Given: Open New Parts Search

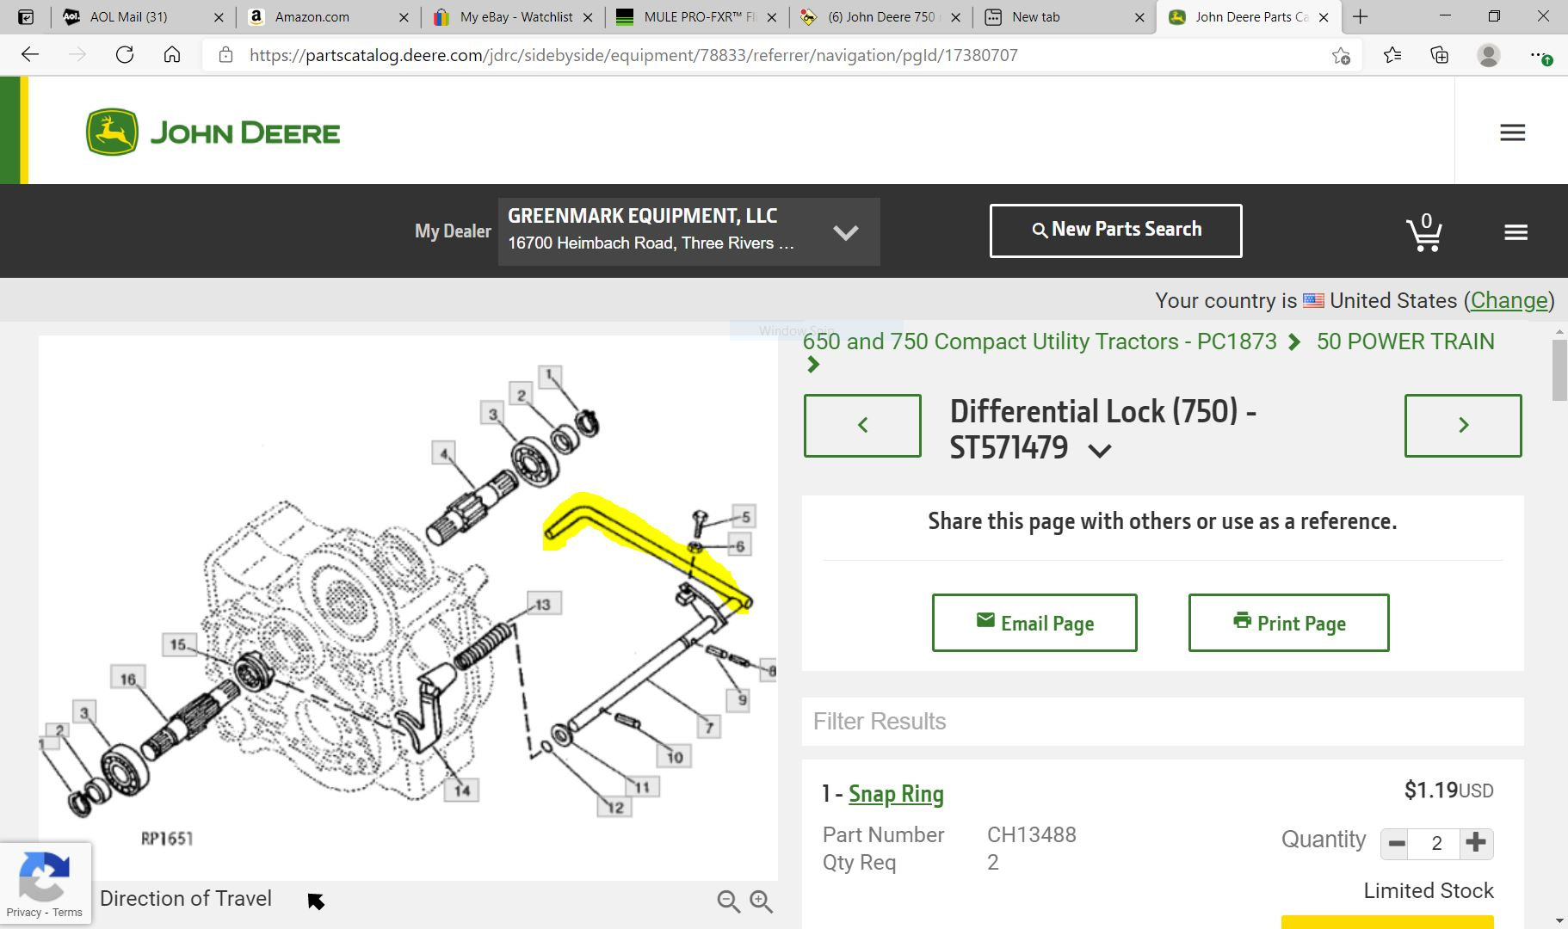Looking at the screenshot, I should (x=1116, y=230).
